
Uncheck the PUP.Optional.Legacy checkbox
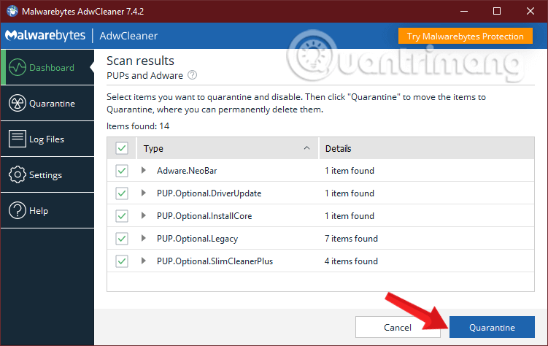[122, 239]
